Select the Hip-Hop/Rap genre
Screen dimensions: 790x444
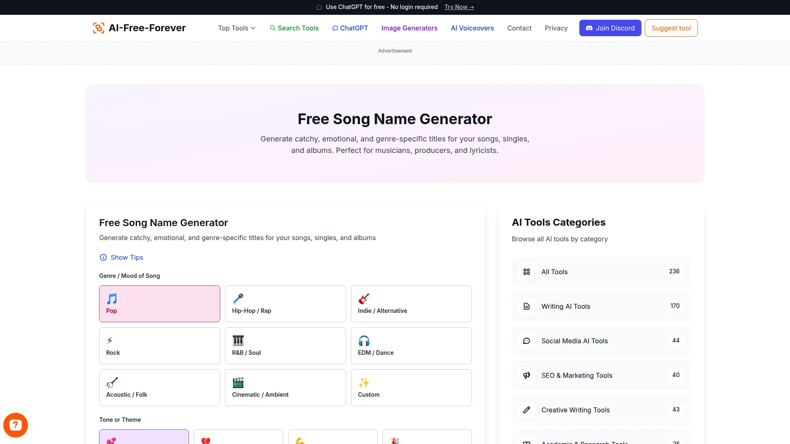tap(285, 303)
